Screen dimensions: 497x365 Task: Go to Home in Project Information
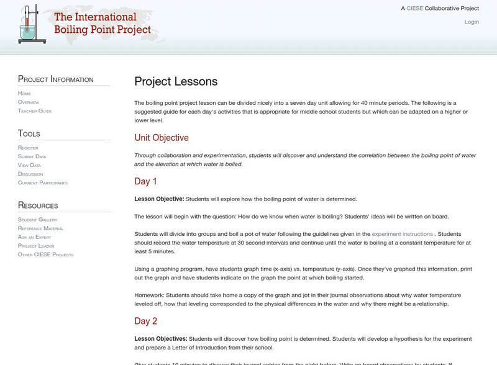click(x=24, y=93)
